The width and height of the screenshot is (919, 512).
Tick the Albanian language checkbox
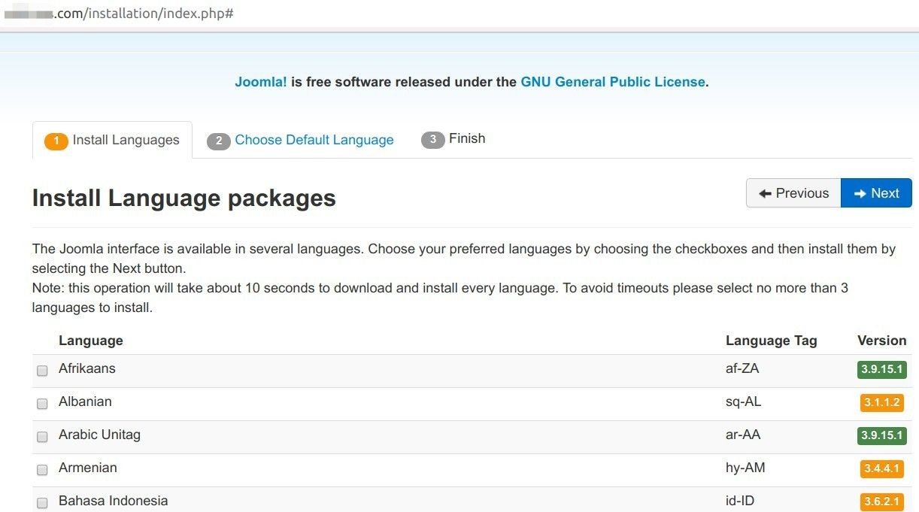click(x=42, y=404)
